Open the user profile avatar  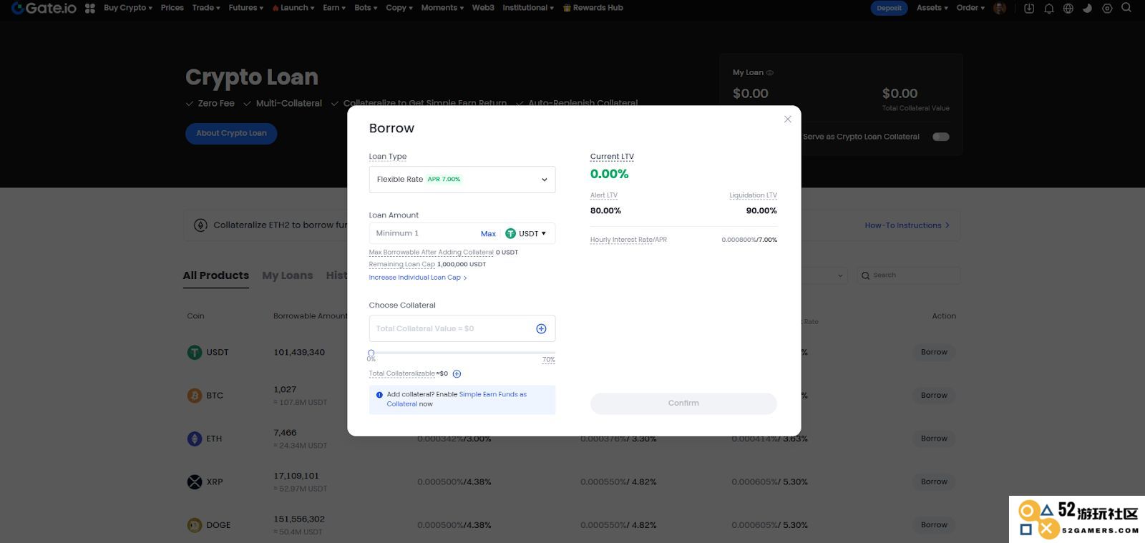click(1000, 8)
